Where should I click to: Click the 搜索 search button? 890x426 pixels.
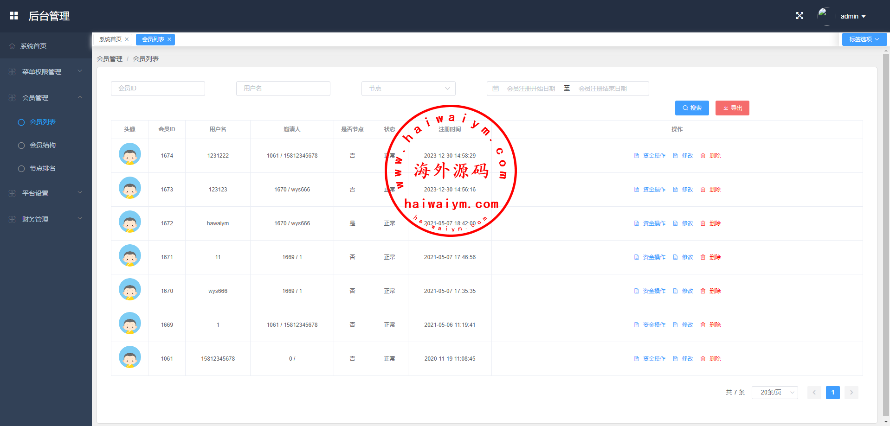click(x=692, y=108)
